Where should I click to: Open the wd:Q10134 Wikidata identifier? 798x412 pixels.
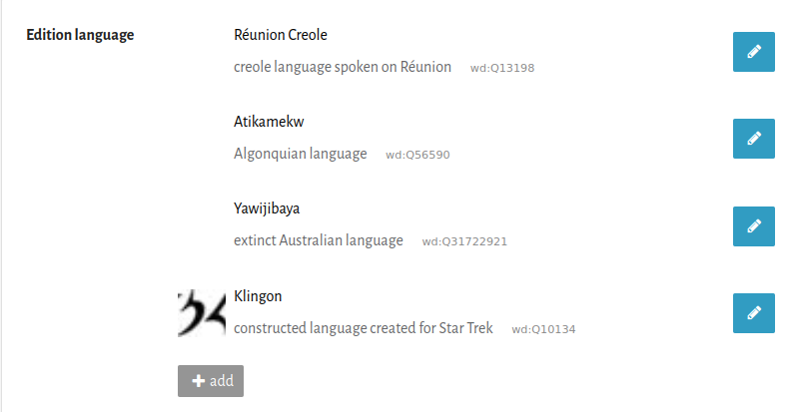[x=543, y=329]
